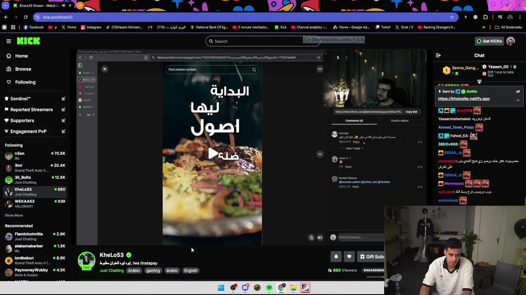This screenshot has width=526, height=295.
Task: Open All Bookmarks folder
Action: click(508, 27)
